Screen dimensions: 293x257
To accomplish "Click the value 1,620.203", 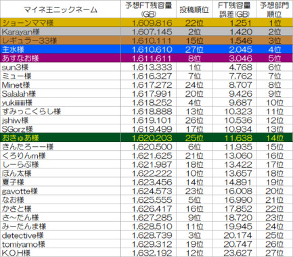I will tap(152, 138).
